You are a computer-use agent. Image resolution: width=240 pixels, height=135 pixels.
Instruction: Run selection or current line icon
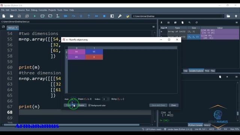tap(58, 16)
